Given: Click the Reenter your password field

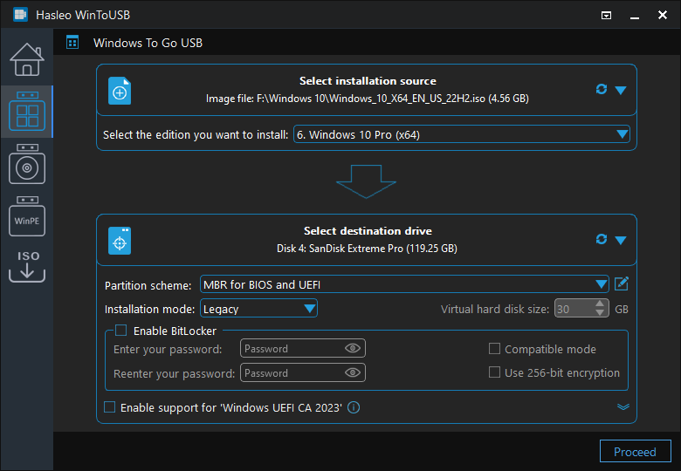Looking at the screenshot, I should [x=303, y=372].
